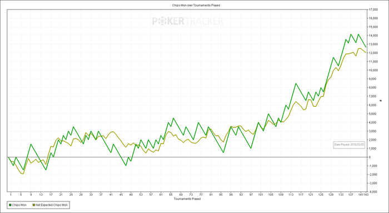
Task: Click the chart title Chips Won over Tournaments Played
Action: point(196,5)
